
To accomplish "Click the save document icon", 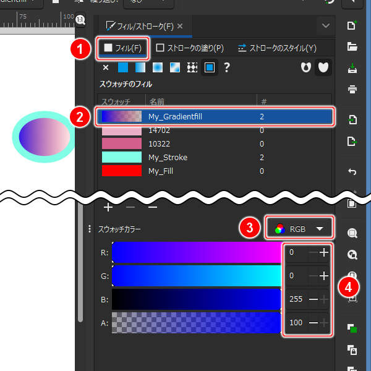I will coord(352,68).
